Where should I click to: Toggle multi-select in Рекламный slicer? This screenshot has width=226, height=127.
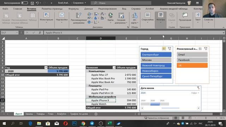pyautogui.click(x=200, y=49)
